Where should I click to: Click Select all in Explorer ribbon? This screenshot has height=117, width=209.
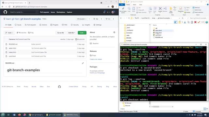(196, 8)
